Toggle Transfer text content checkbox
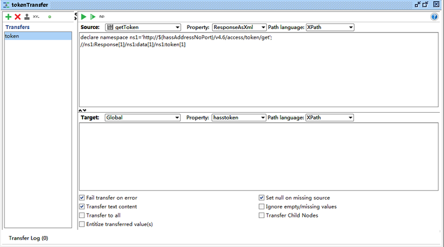Viewport: 444px width, 247px height. pyautogui.click(x=82, y=206)
